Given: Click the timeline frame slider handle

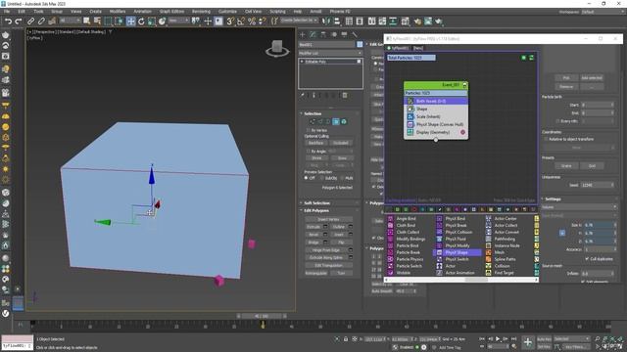Looking at the screenshot, I should click(x=262, y=316).
